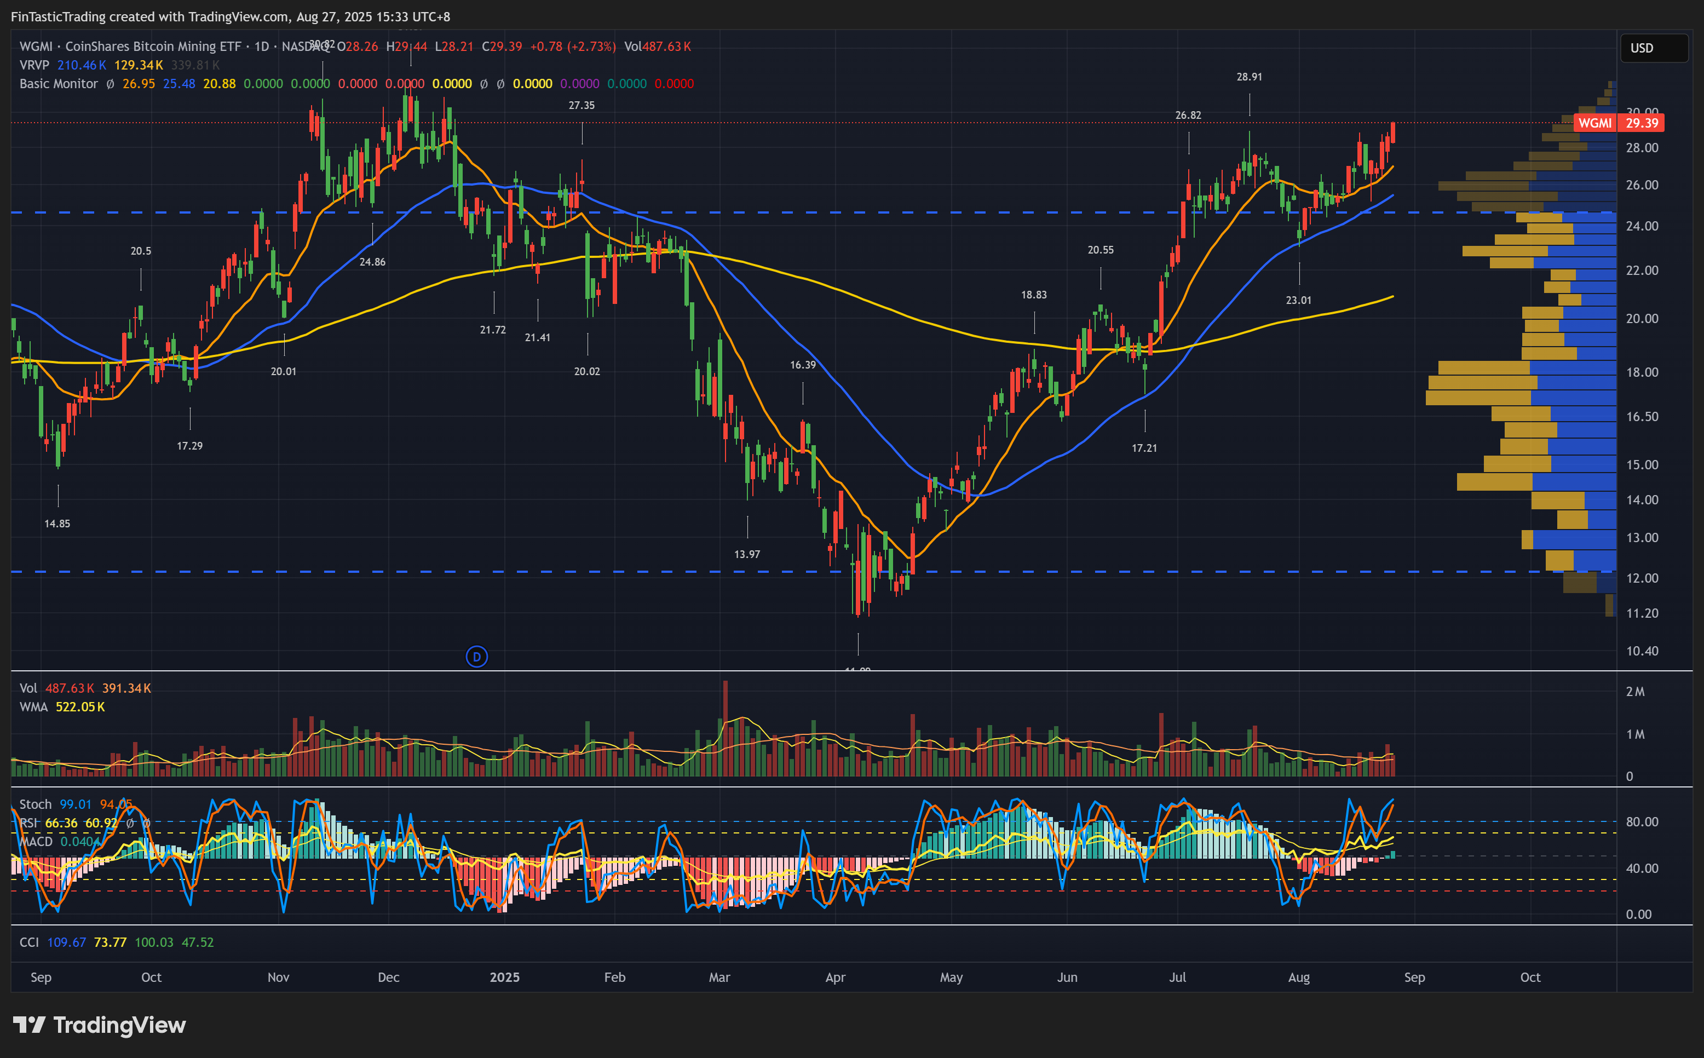Click the blue dividend D marker

tap(476, 657)
